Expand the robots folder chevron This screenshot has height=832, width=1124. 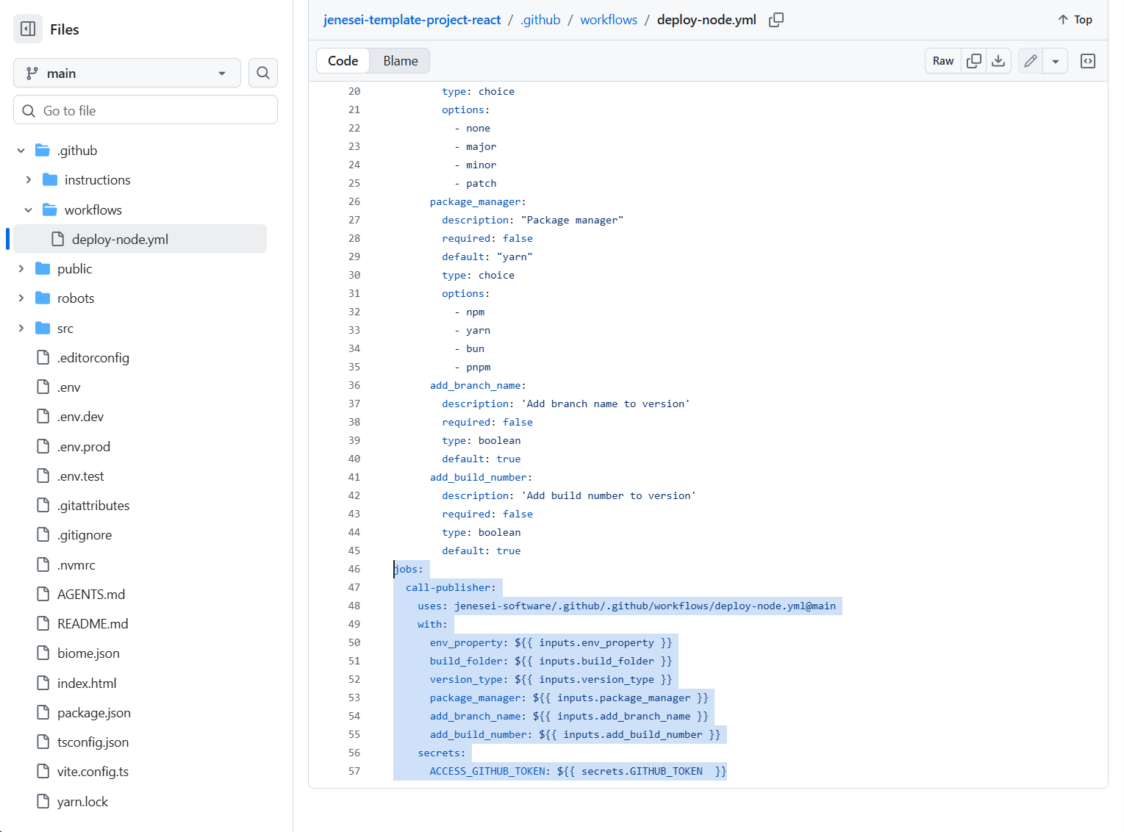21,298
